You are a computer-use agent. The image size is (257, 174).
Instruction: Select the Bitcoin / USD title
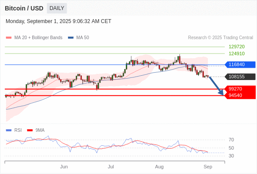pyautogui.click(x=24, y=8)
